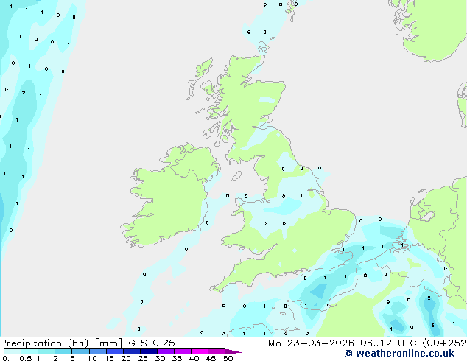The image size is (467, 361).
Task: Pick the 35 mm legend color swatch
Action: (x=183, y=351)
